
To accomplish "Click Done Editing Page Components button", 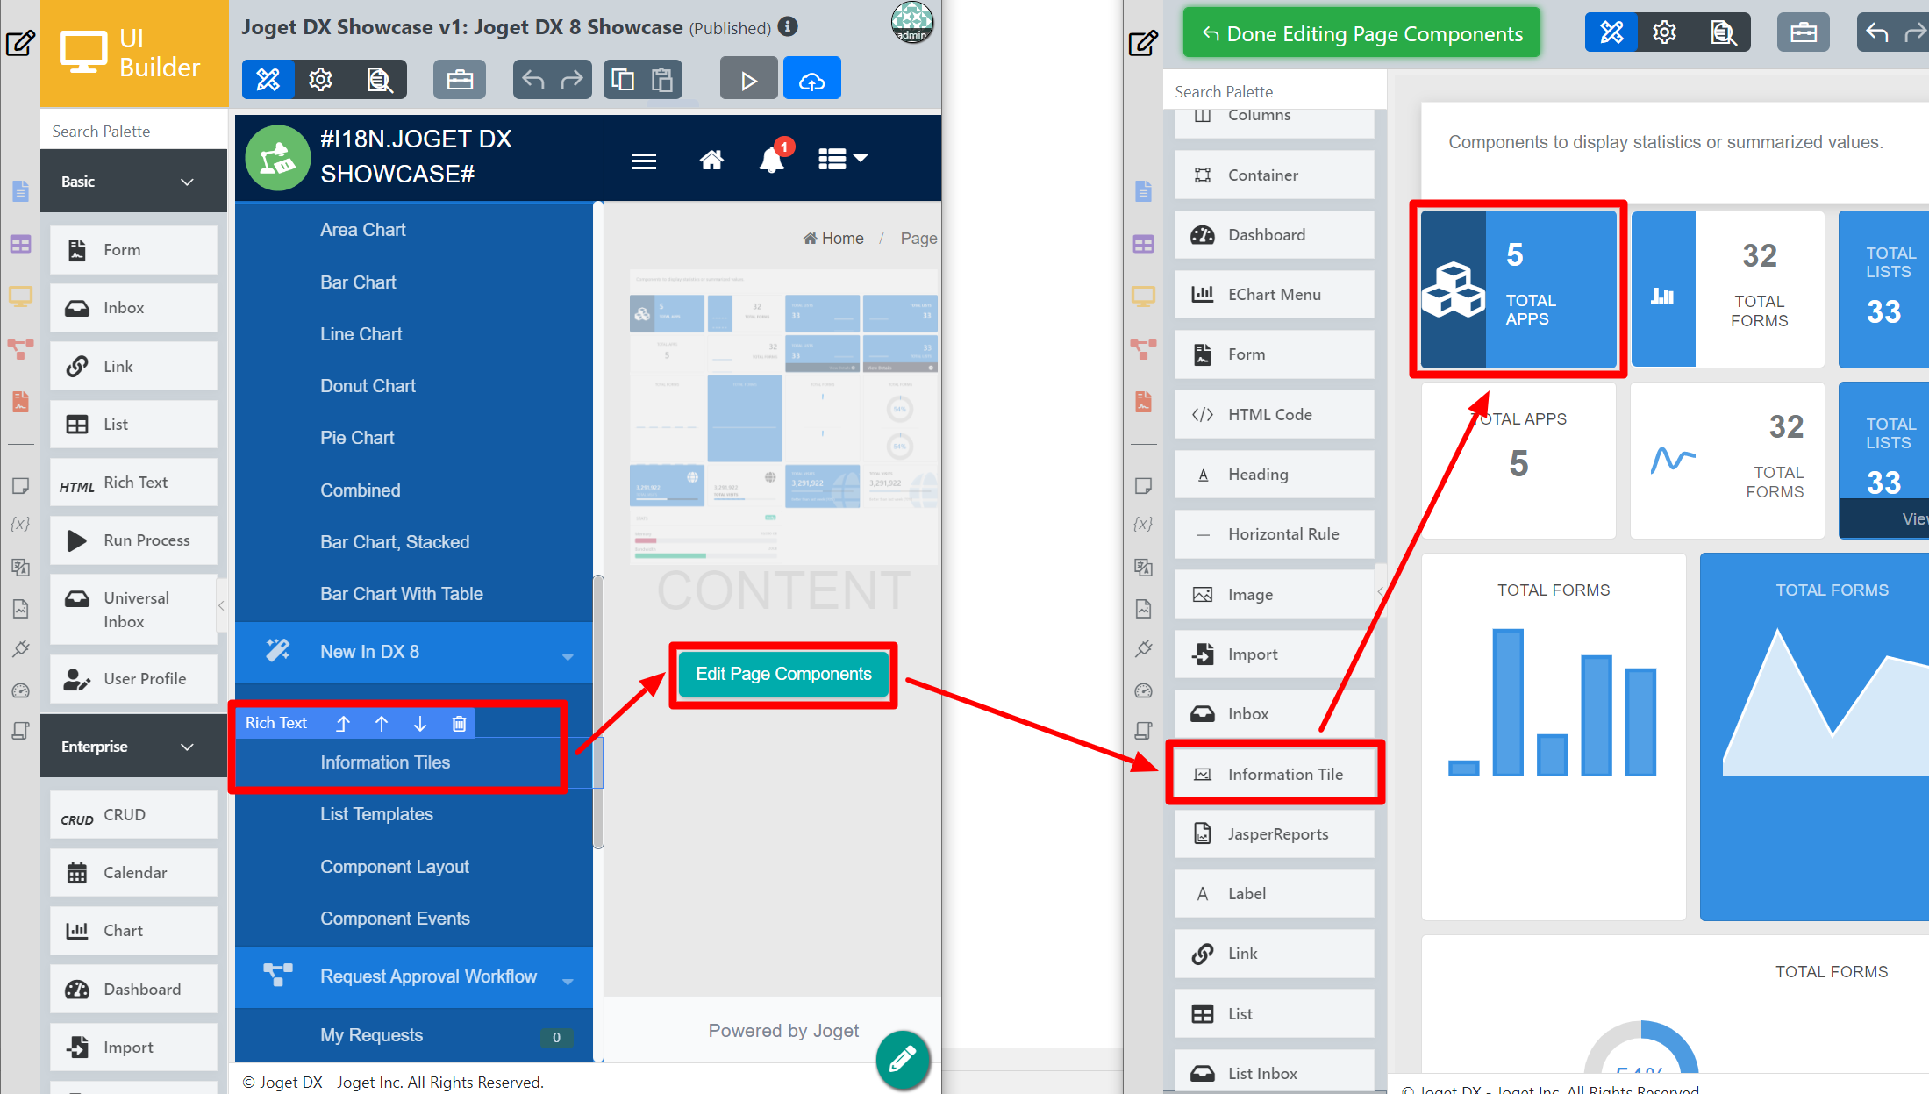I will pyautogui.click(x=1361, y=33).
